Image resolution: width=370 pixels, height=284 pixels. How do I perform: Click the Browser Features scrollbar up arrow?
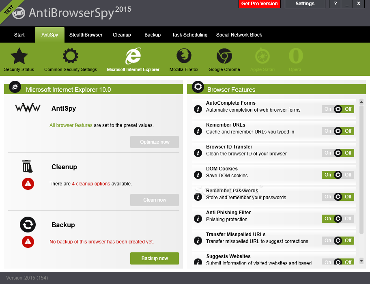(x=361, y=102)
